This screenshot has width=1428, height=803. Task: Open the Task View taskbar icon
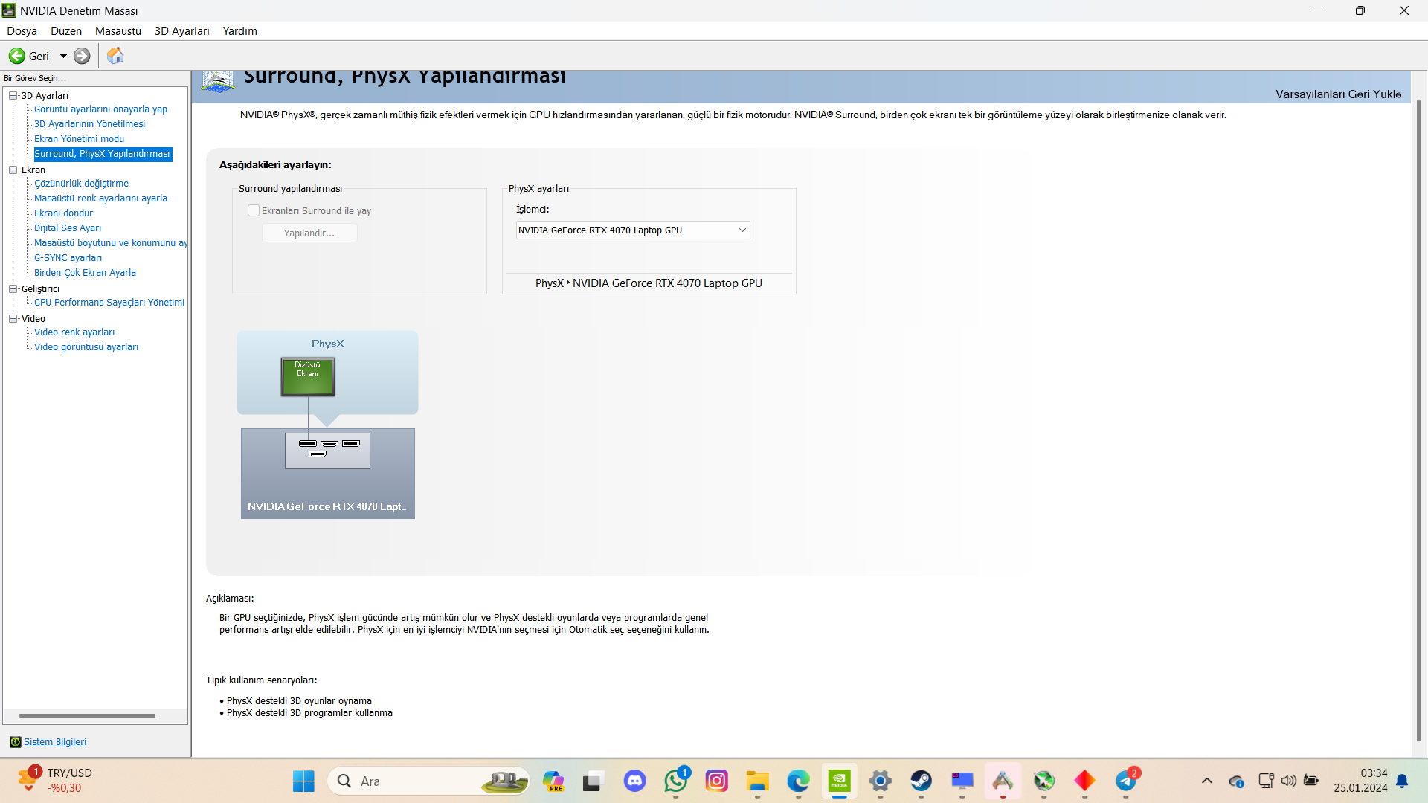pyautogui.click(x=592, y=781)
